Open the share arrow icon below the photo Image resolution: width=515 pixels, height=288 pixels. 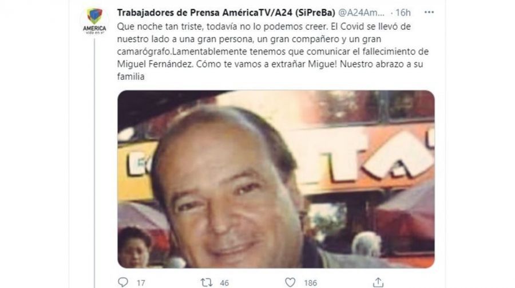(378, 282)
